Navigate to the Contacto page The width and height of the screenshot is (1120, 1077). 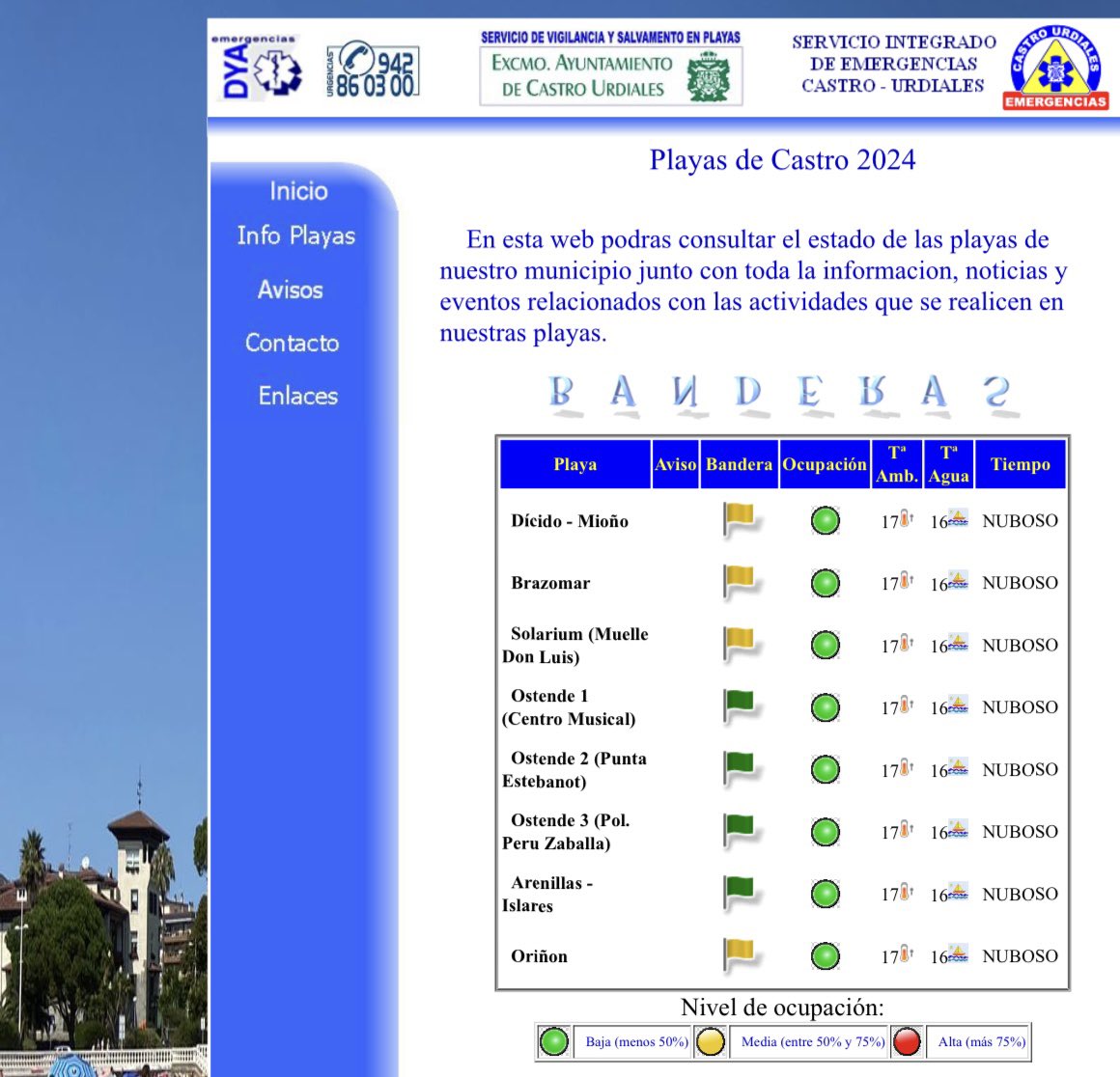(x=293, y=344)
